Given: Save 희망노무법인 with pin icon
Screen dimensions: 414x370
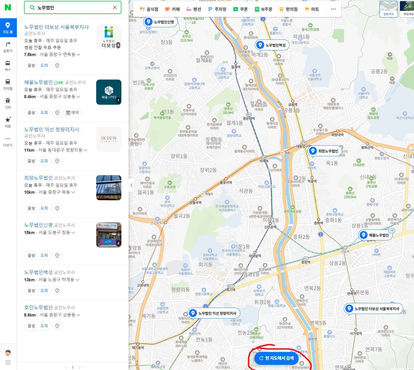Looking at the screenshot, I should 57,208.
